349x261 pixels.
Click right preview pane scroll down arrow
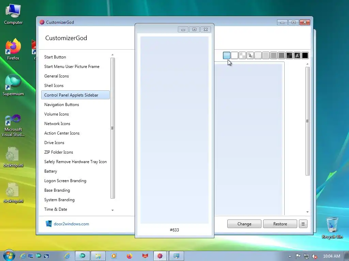pos(307,212)
